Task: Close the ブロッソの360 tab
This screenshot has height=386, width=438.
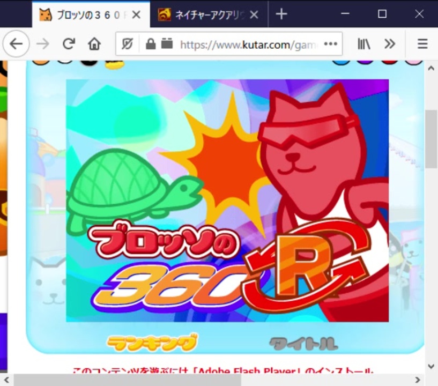Action: [136, 14]
